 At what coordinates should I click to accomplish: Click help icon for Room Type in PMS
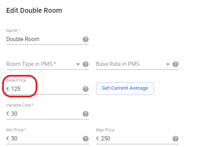coord(86,64)
